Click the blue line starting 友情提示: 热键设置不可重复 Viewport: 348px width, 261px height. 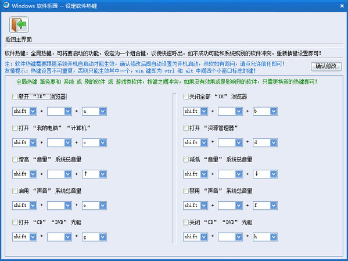(x=130, y=71)
